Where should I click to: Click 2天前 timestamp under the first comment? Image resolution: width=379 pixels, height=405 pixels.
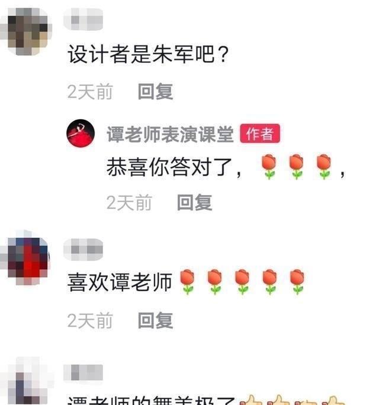(x=90, y=91)
